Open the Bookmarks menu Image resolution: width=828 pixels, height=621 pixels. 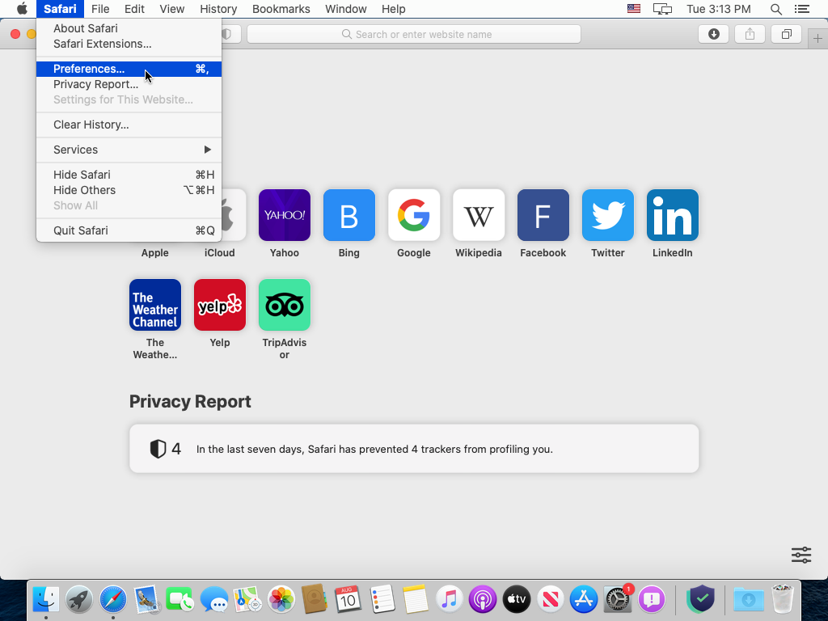pos(281,9)
